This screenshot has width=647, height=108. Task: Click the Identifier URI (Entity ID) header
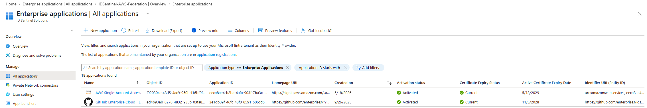click(605, 83)
